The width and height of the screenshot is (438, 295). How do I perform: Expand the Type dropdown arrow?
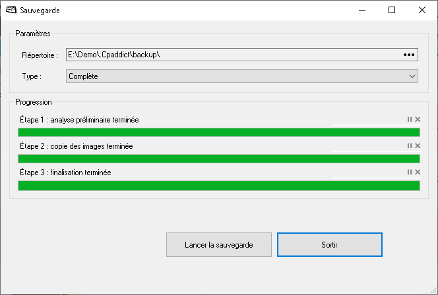(x=412, y=76)
